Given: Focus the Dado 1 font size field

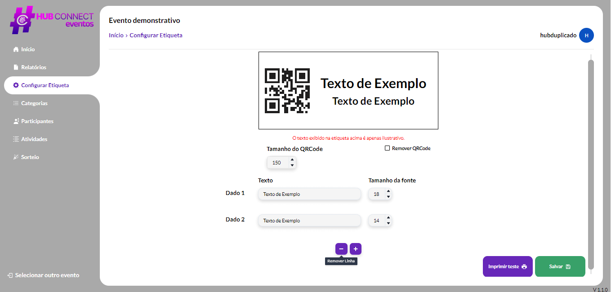Looking at the screenshot, I should (x=380, y=194).
